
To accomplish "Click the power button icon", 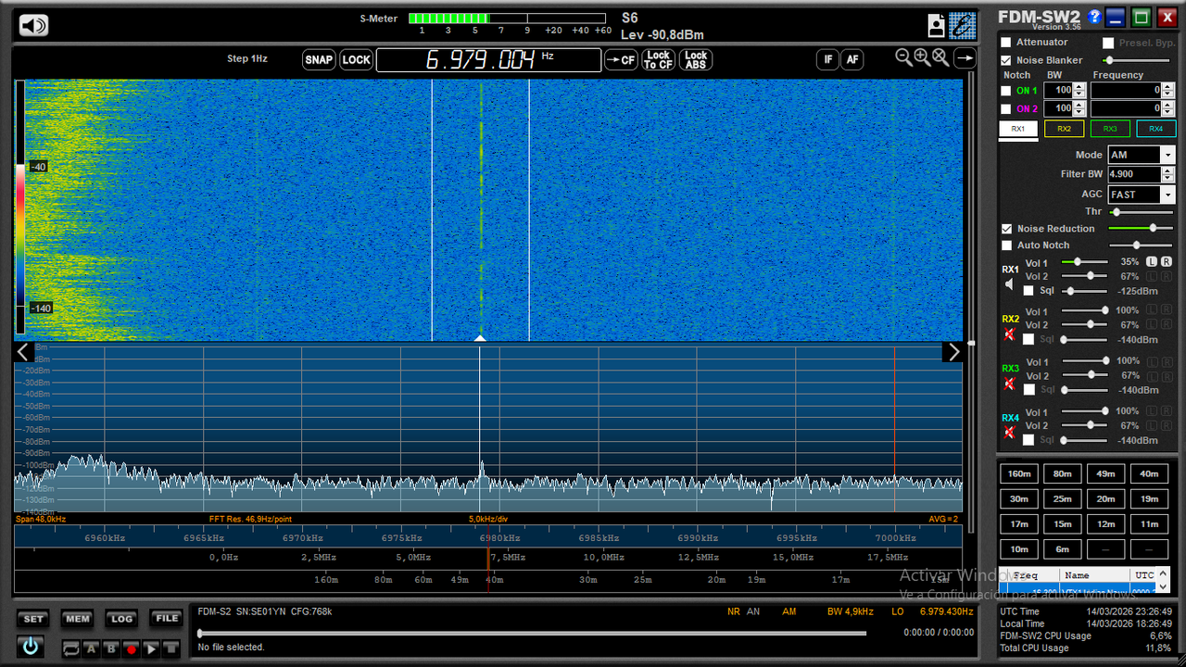I will [x=31, y=647].
